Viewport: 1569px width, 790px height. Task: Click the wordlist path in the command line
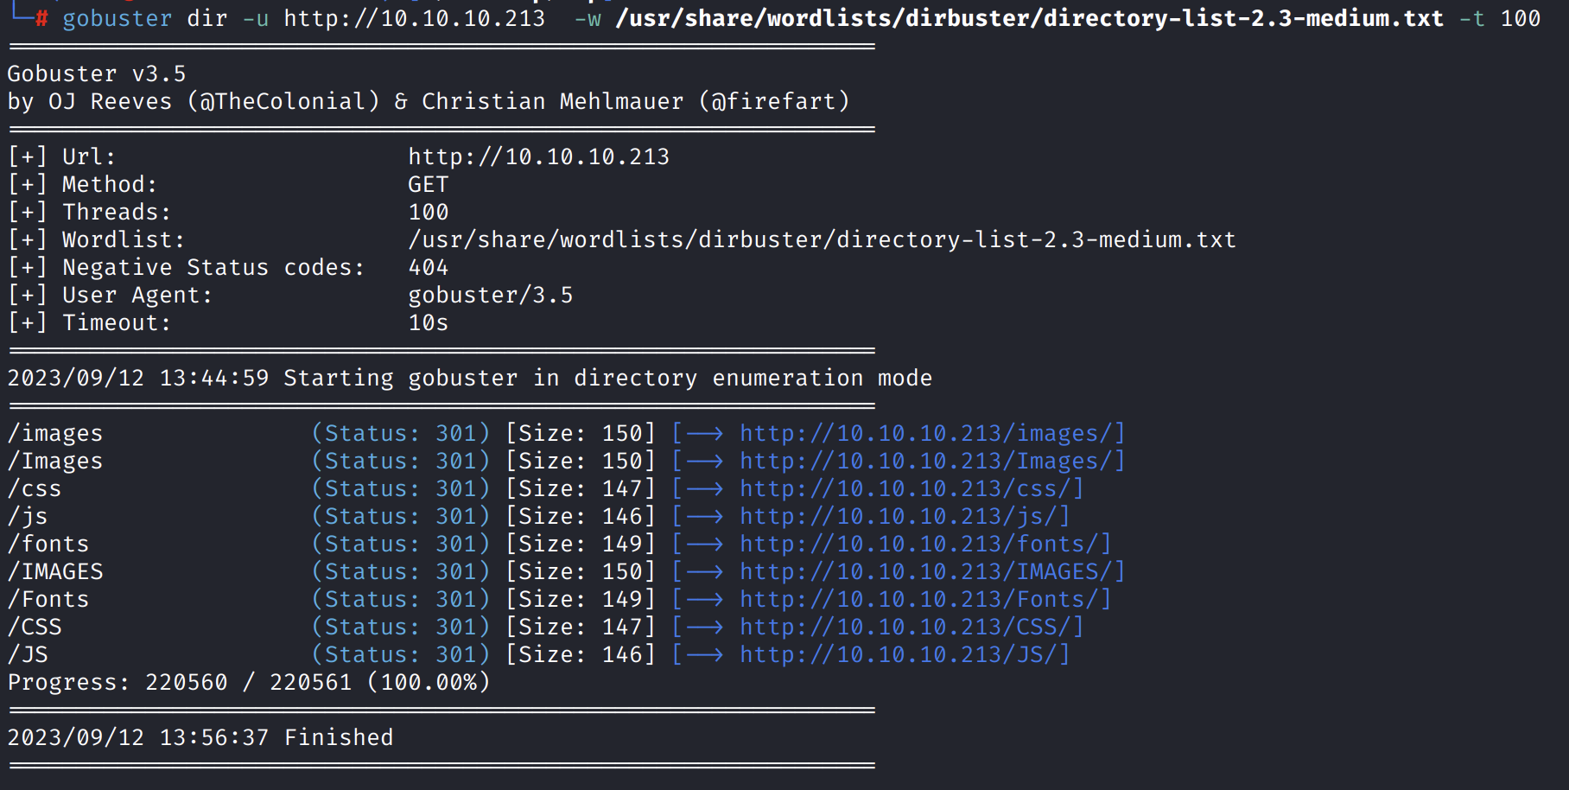click(1029, 18)
